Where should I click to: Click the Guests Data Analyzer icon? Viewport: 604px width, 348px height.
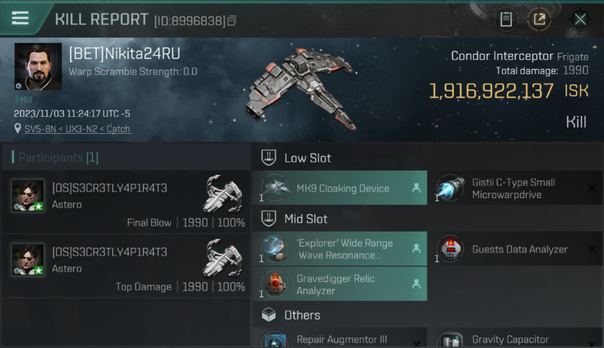pyautogui.click(x=450, y=249)
